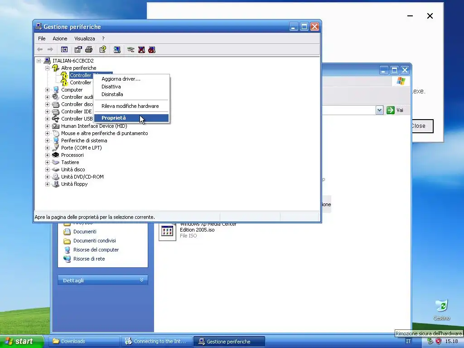Screen dimensions: 464x348
Task: Select the Controller IDE tree item
Action: pos(76,111)
